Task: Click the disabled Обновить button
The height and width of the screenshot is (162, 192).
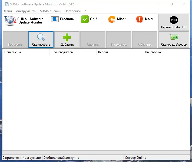Action: coord(145,39)
